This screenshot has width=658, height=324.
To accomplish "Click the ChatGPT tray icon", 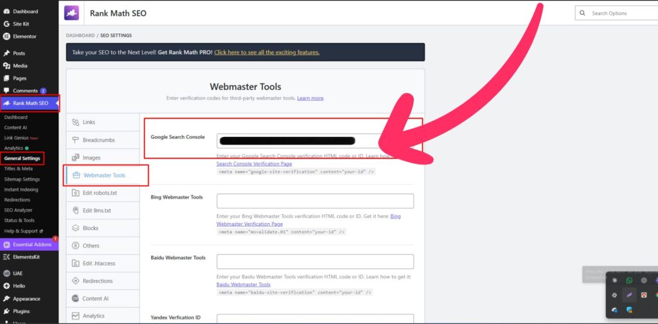I will (x=644, y=280).
